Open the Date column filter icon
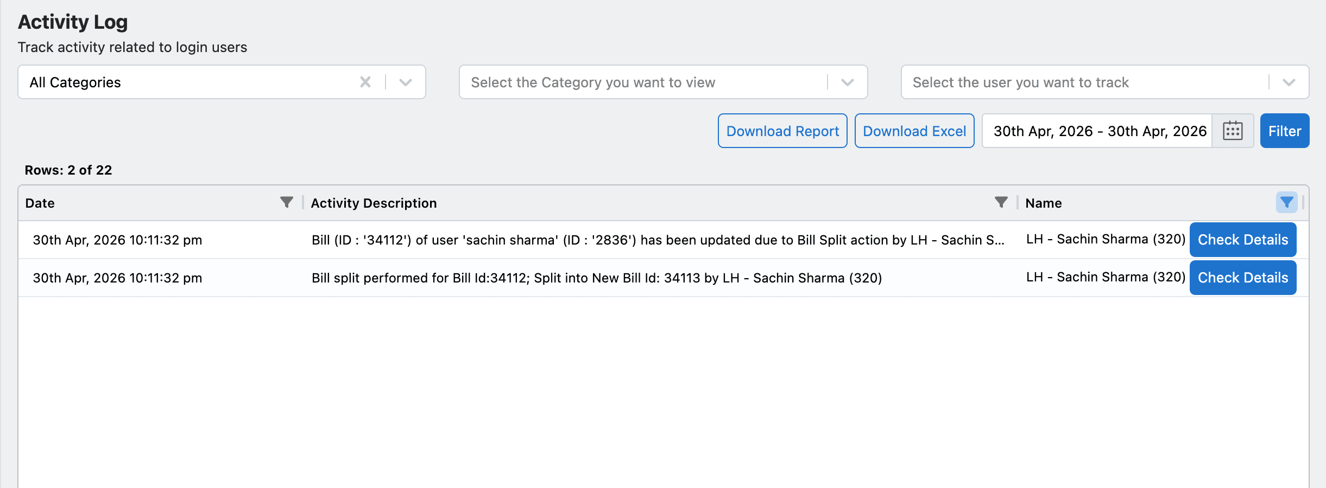The width and height of the screenshot is (1326, 488). [x=287, y=202]
